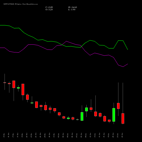Click the '12 Jan' date axis label

click(x=90, y=135)
